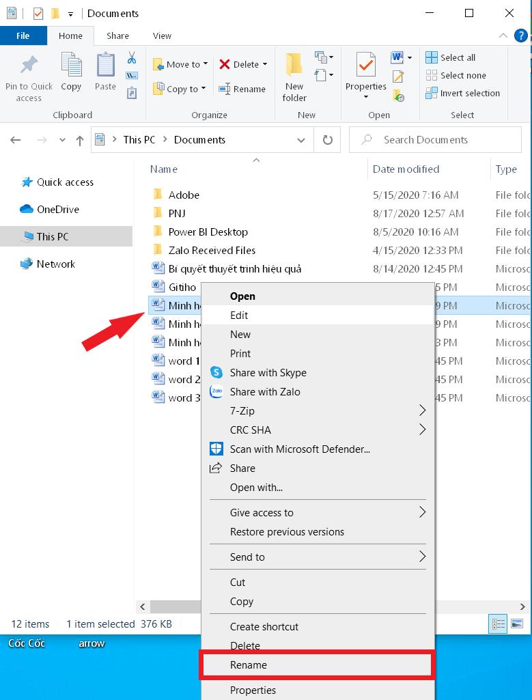Image resolution: width=532 pixels, height=700 pixels.
Task: Click the blue Help question mark icon
Action: pyautogui.click(x=521, y=36)
